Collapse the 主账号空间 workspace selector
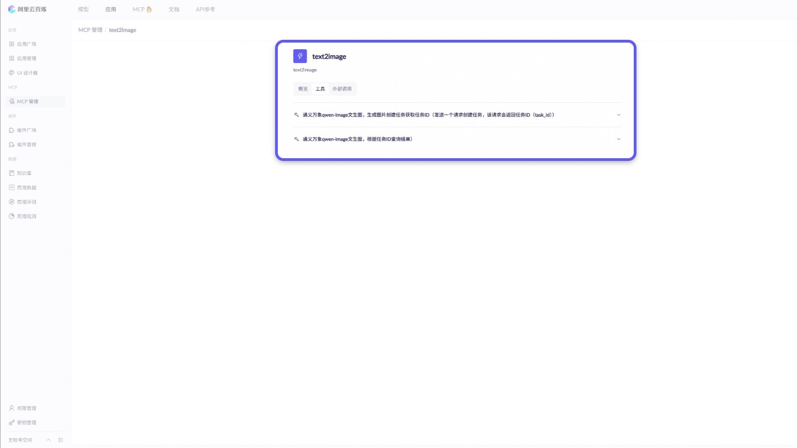Viewport: 797px width, 448px height. (48, 440)
